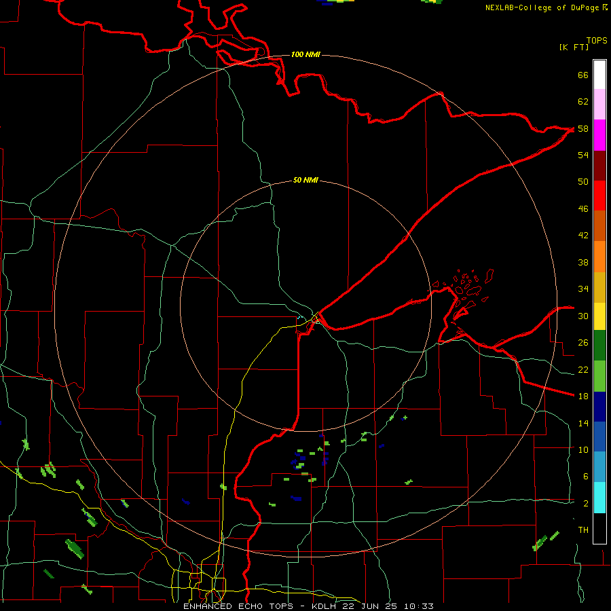Click the legend value 30
Screen dimensions: 611x611
(x=583, y=316)
